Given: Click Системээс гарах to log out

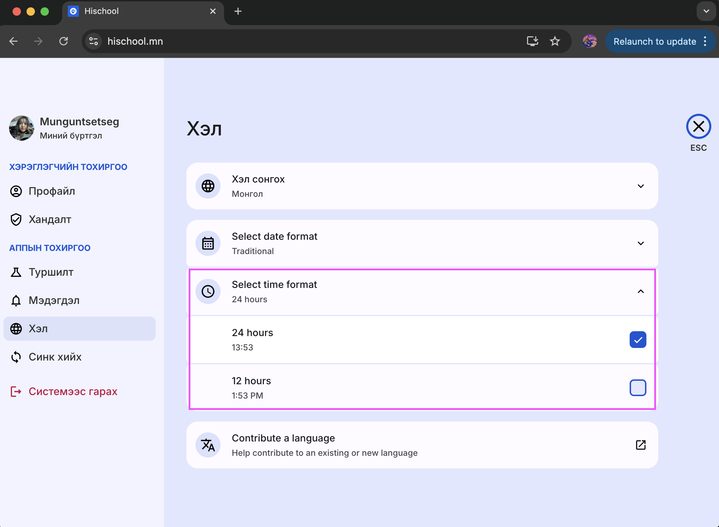Looking at the screenshot, I should click(73, 392).
